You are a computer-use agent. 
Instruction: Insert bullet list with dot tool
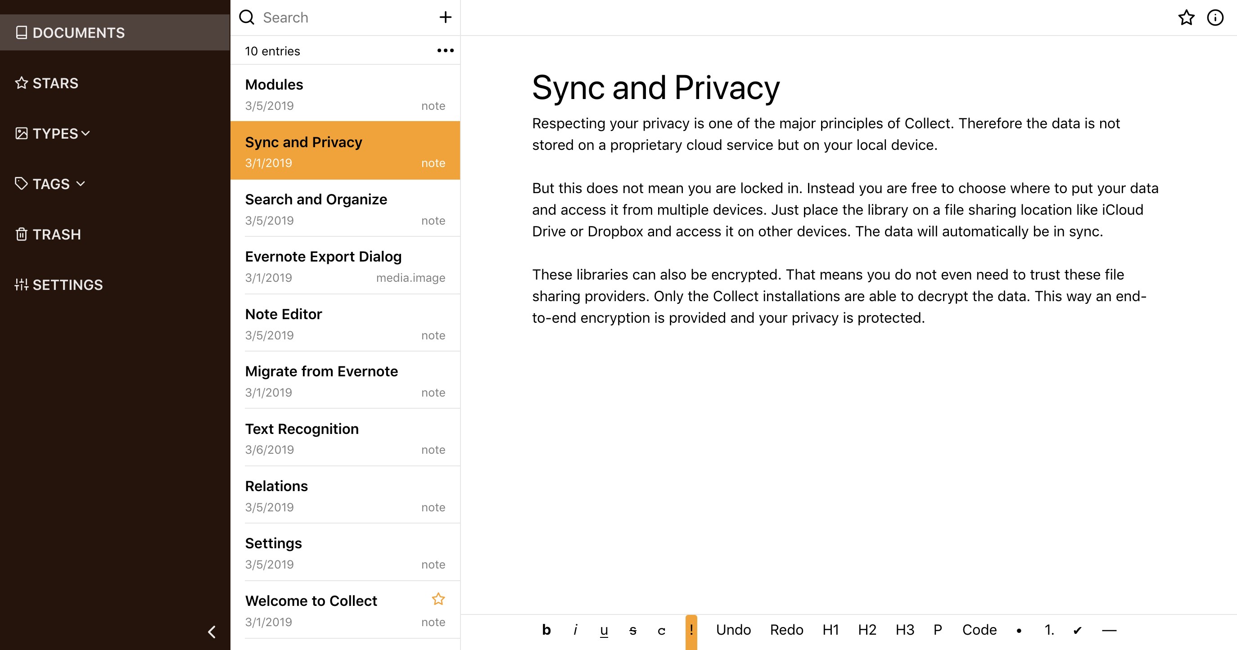point(1019,630)
